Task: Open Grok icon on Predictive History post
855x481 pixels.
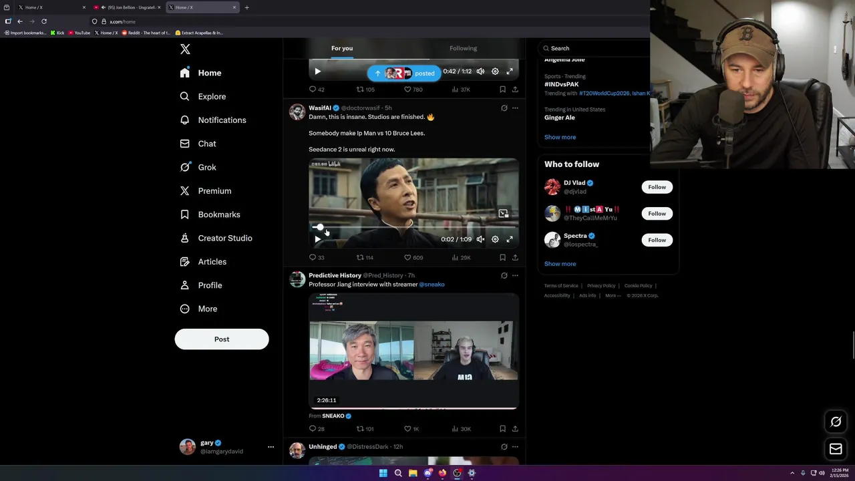Action: (504, 275)
